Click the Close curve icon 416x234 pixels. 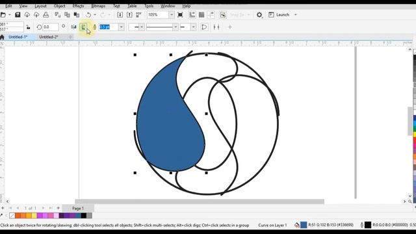[204, 27]
